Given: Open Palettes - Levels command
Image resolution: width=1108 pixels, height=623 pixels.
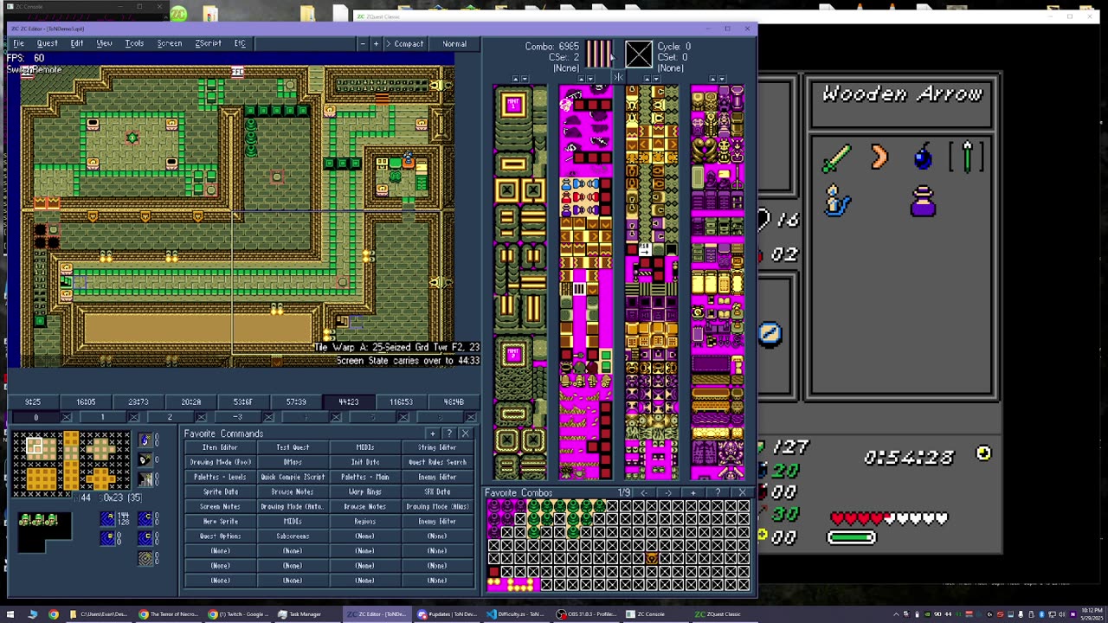Looking at the screenshot, I should coord(220,477).
